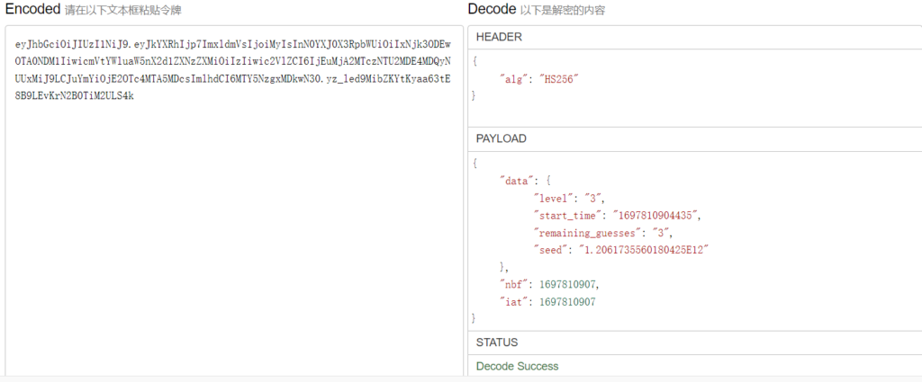Select the STATUS section title bar
This screenshot has height=382, width=922.
pyautogui.click(x=693, y=342)
